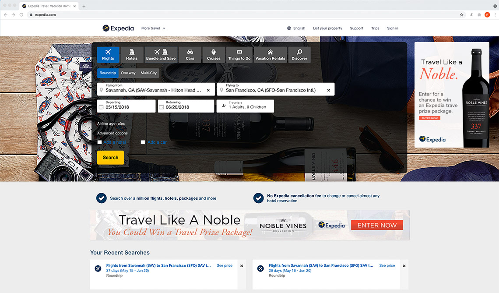Dismiss the 36 days recent search
The height and width of the screenshot is (293, 499).
pyautogui.click(x=404, y=266)
